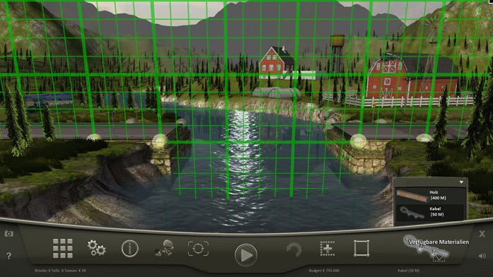
Task: Take a screenshot with the camera icon
Action: (x=8, y=233)
